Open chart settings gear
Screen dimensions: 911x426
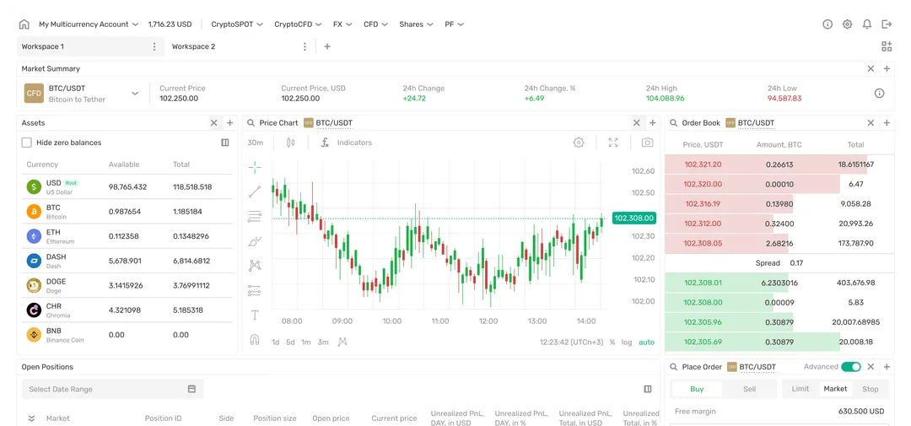579,143
